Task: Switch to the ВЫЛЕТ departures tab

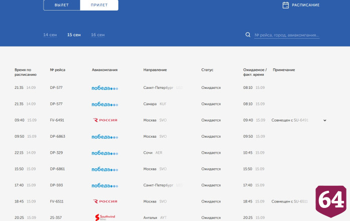Action: tap(62, 5)
